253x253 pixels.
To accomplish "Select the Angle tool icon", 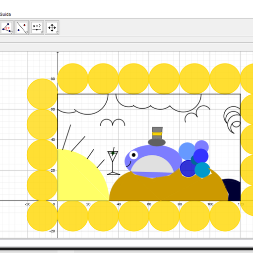I will tap(6, 28).
